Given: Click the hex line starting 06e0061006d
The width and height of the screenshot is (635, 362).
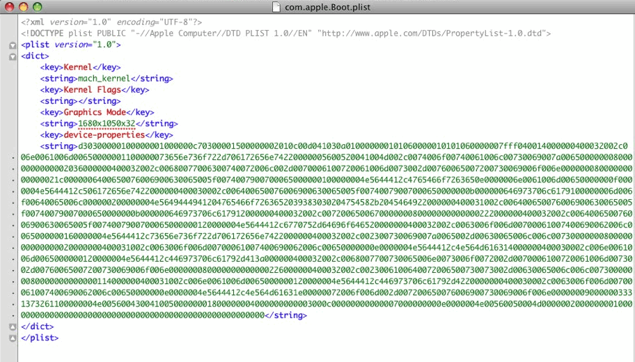Looking at the screenshot, I should tap(327, 157).
